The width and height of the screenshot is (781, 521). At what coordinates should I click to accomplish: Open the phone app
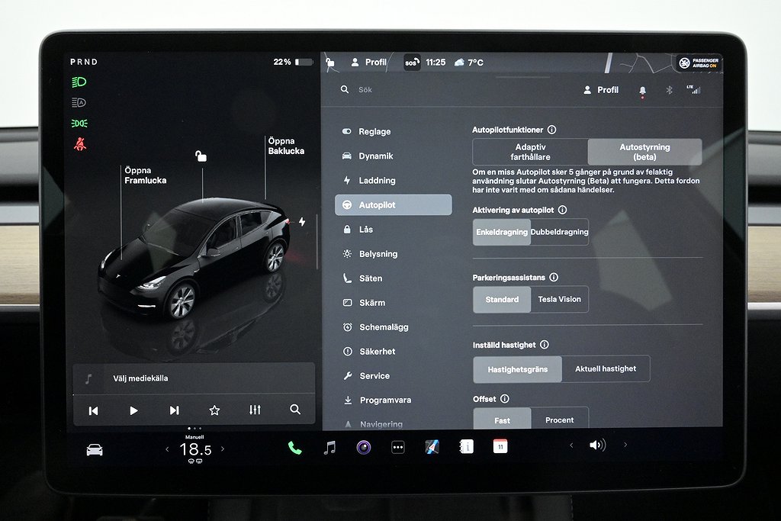295,449
